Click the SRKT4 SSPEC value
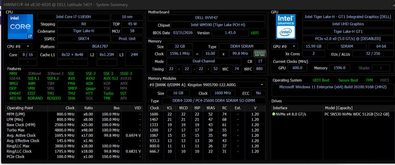Viewport: 395px width, 165px height. click(83, 38)
